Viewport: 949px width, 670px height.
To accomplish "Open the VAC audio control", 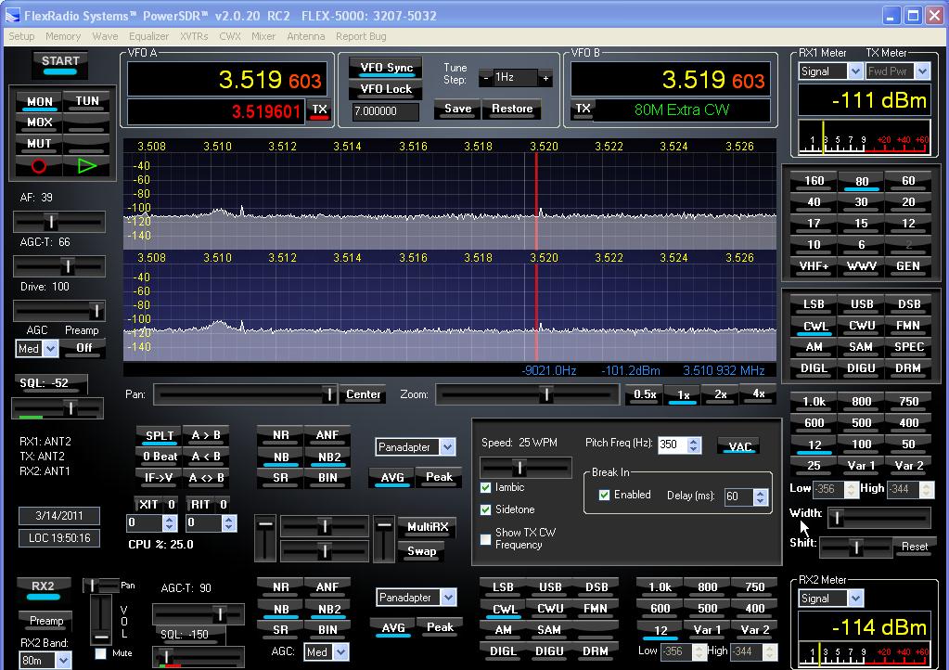I will coord(738,445).
